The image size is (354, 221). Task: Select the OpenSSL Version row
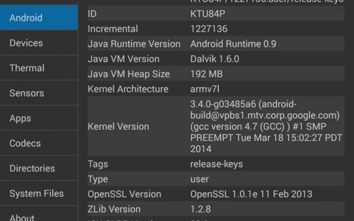[x=216, y=194]
